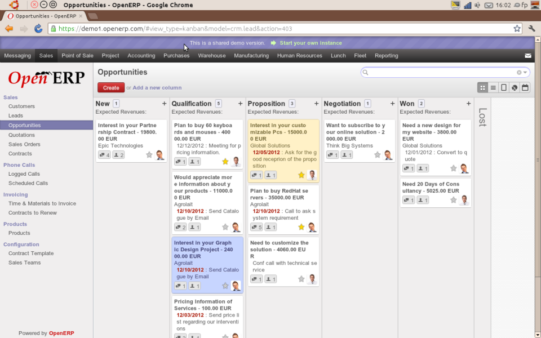Click the OpenERP logo
This screenshot has width=541, height=338.
tap(46, 78)
